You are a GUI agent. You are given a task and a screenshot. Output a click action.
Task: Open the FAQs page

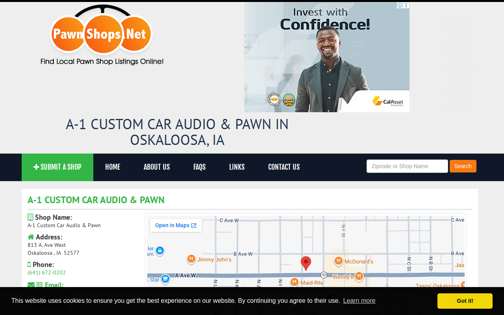tap(200, 167)
